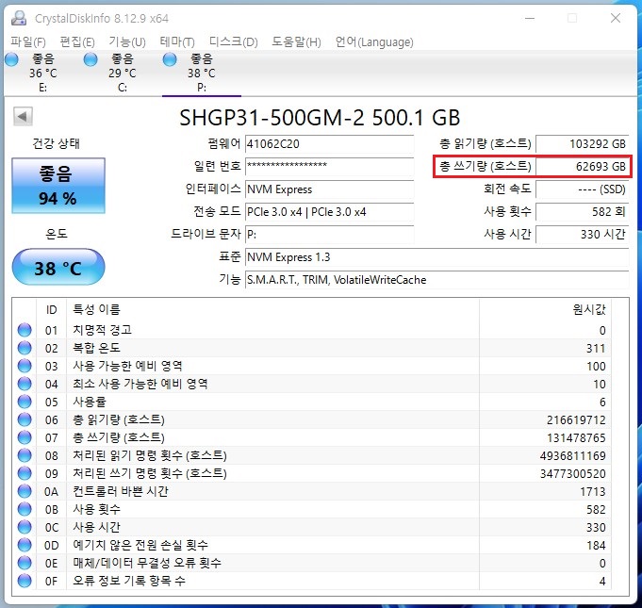
Task: Click the 38 °C temperature button
Action: tap(58, 268)
